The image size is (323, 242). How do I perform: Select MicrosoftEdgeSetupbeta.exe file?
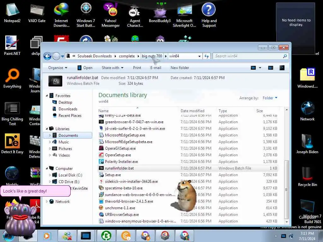point(188,142)
